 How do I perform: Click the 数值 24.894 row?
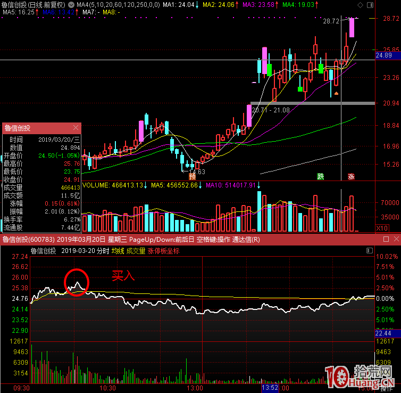(x=41, y=148)
